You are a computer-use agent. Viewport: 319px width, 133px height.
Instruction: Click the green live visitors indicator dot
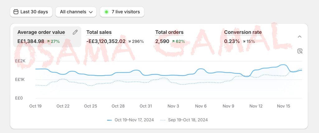tap(107, 12)
